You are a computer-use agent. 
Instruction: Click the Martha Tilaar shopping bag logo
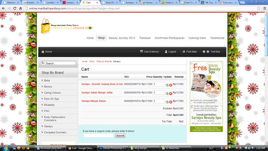(45, 26)
